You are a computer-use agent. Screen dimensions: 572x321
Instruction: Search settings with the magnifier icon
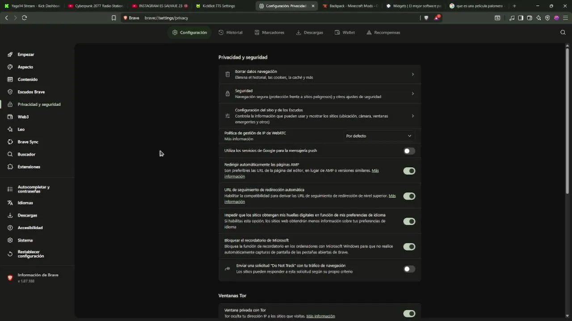coord(563,32)
